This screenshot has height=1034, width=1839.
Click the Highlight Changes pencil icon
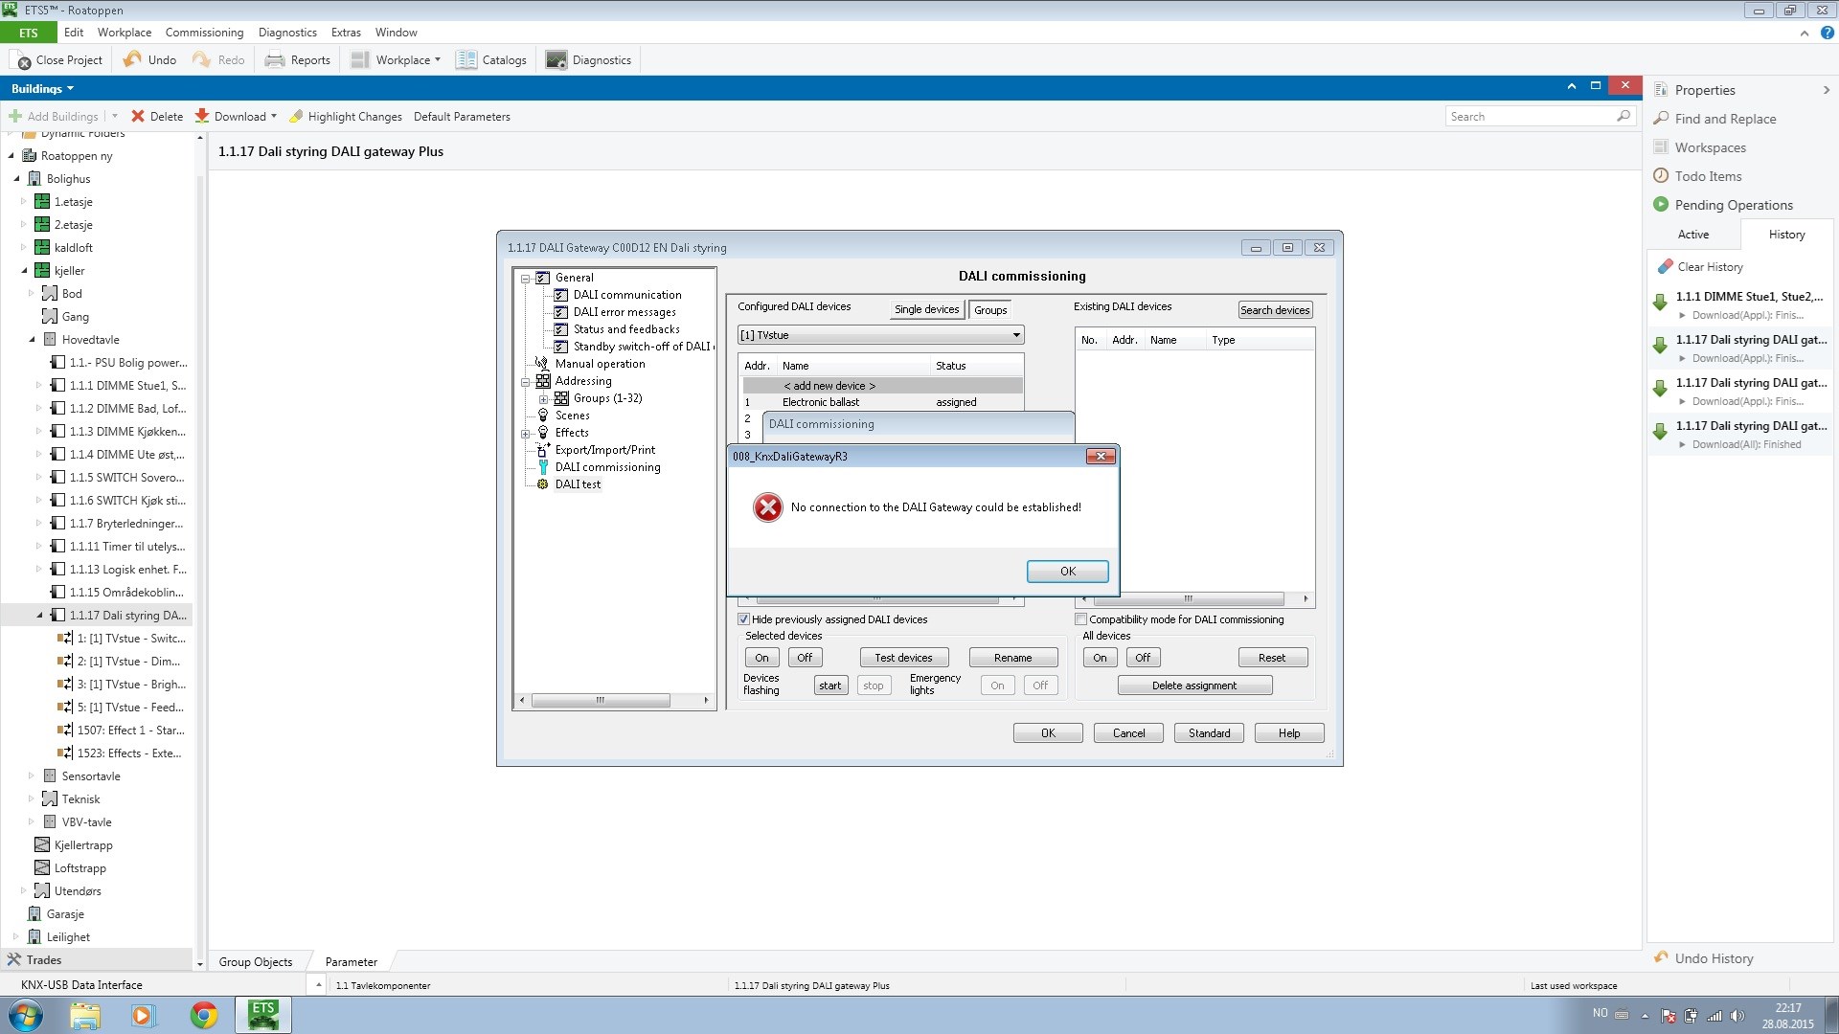point(296,117)
